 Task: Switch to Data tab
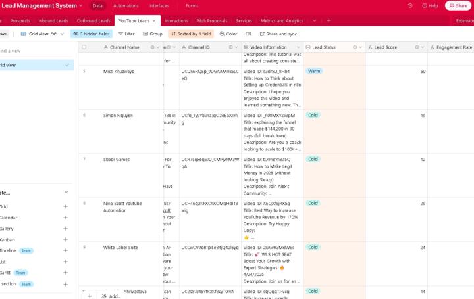tap(97, 5)
